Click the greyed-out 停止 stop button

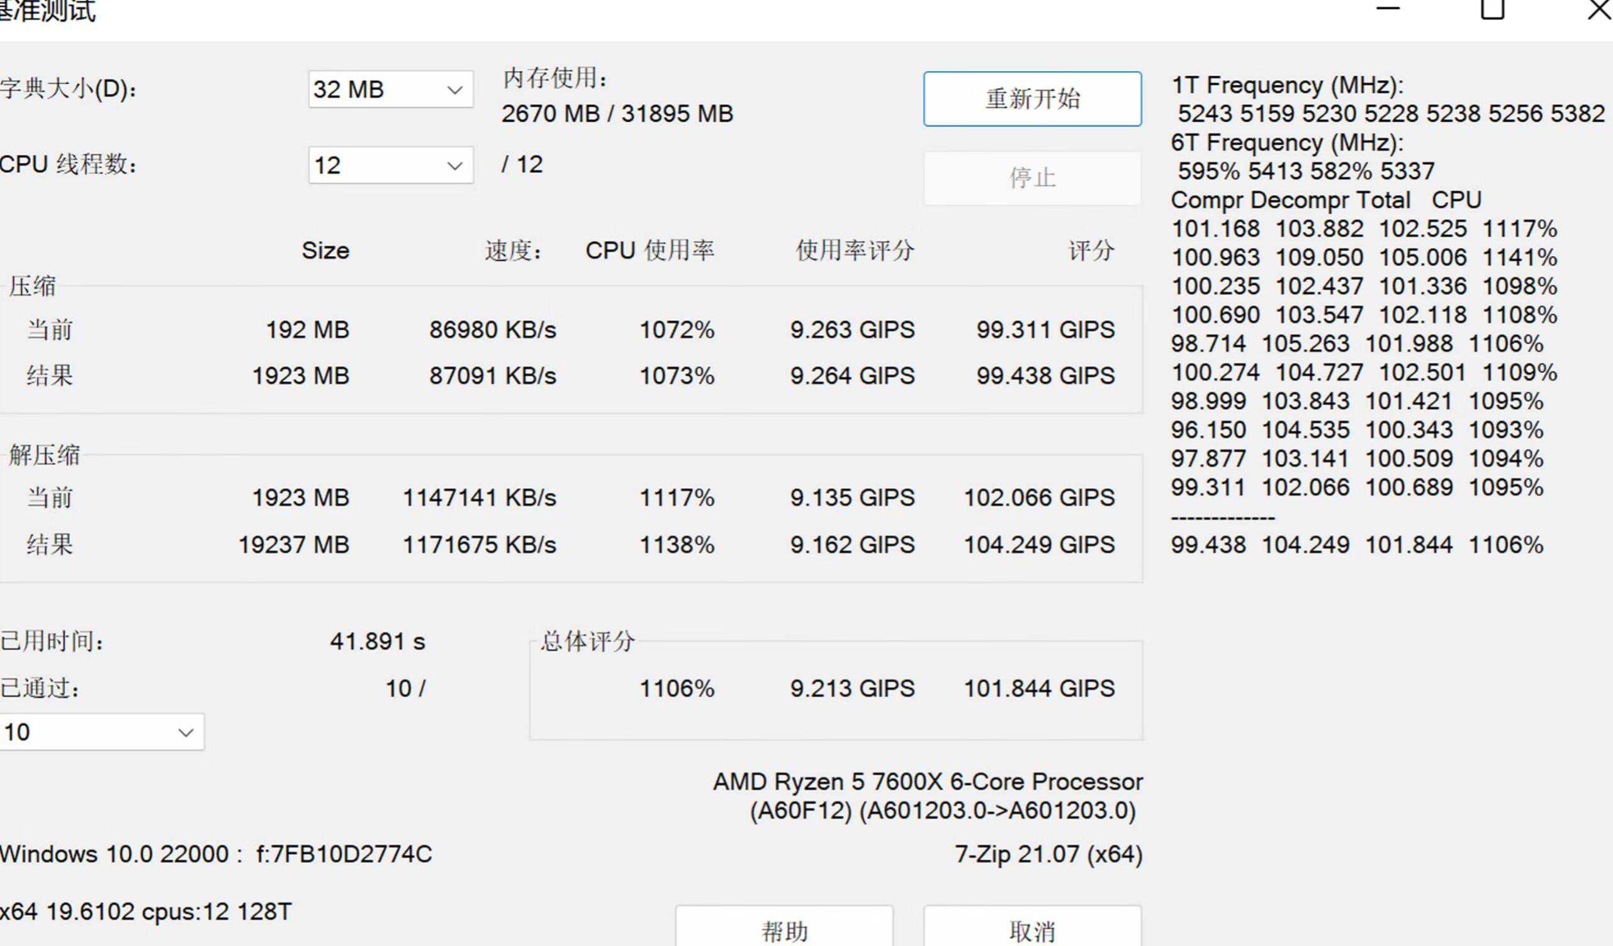(1032, 178)
